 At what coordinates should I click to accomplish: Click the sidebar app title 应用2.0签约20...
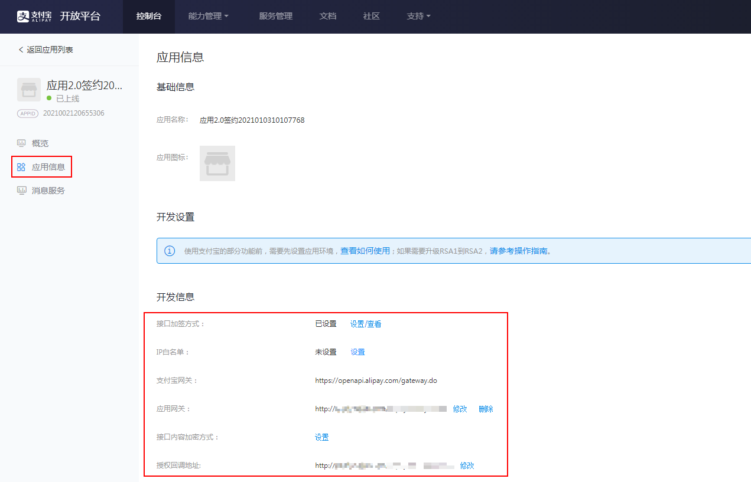pyautogui.click(x=84, y=86)
